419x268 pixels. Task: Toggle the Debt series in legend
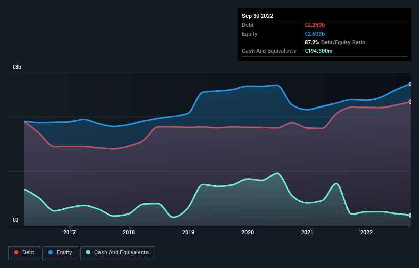click(x=24, y=253)
